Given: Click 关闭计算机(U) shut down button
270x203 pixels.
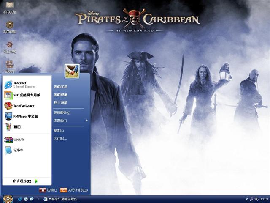Looking at the screenshot, I should point(74,190).
